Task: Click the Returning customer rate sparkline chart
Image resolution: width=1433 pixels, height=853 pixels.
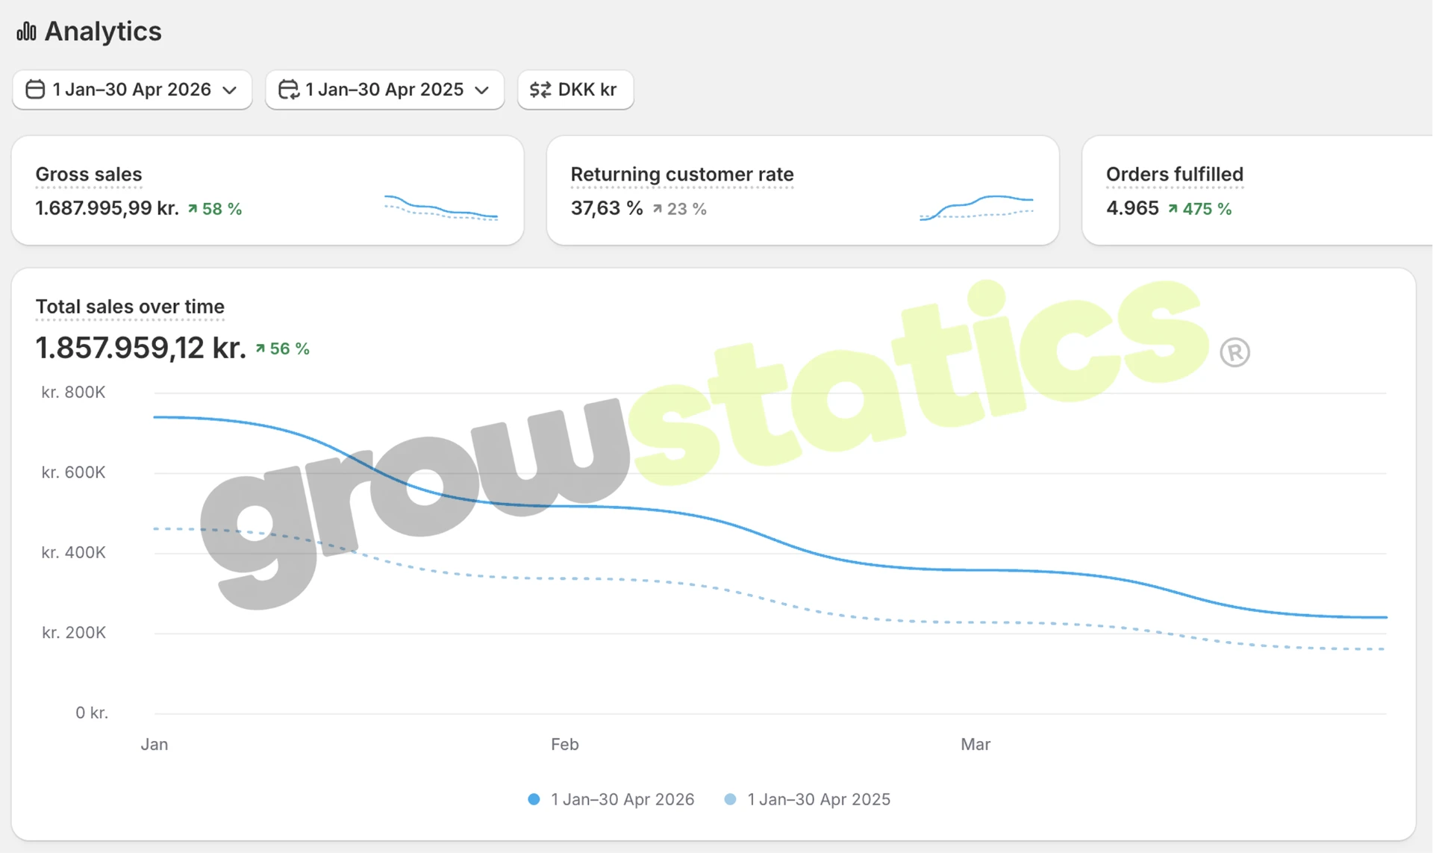Action: pos(977,207)
